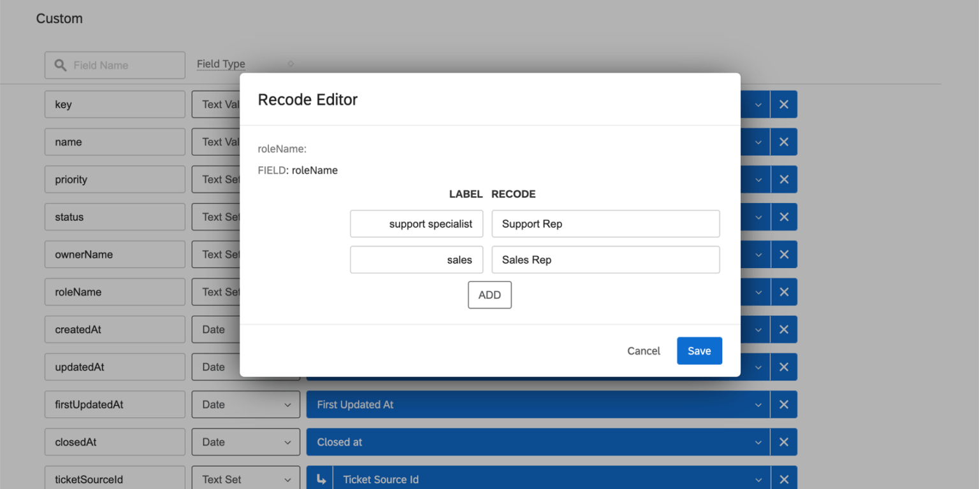Image resolution: width=979 pixels, height=489 pixels.
Task: Remove the key field mapping
Action: (783, 104)
